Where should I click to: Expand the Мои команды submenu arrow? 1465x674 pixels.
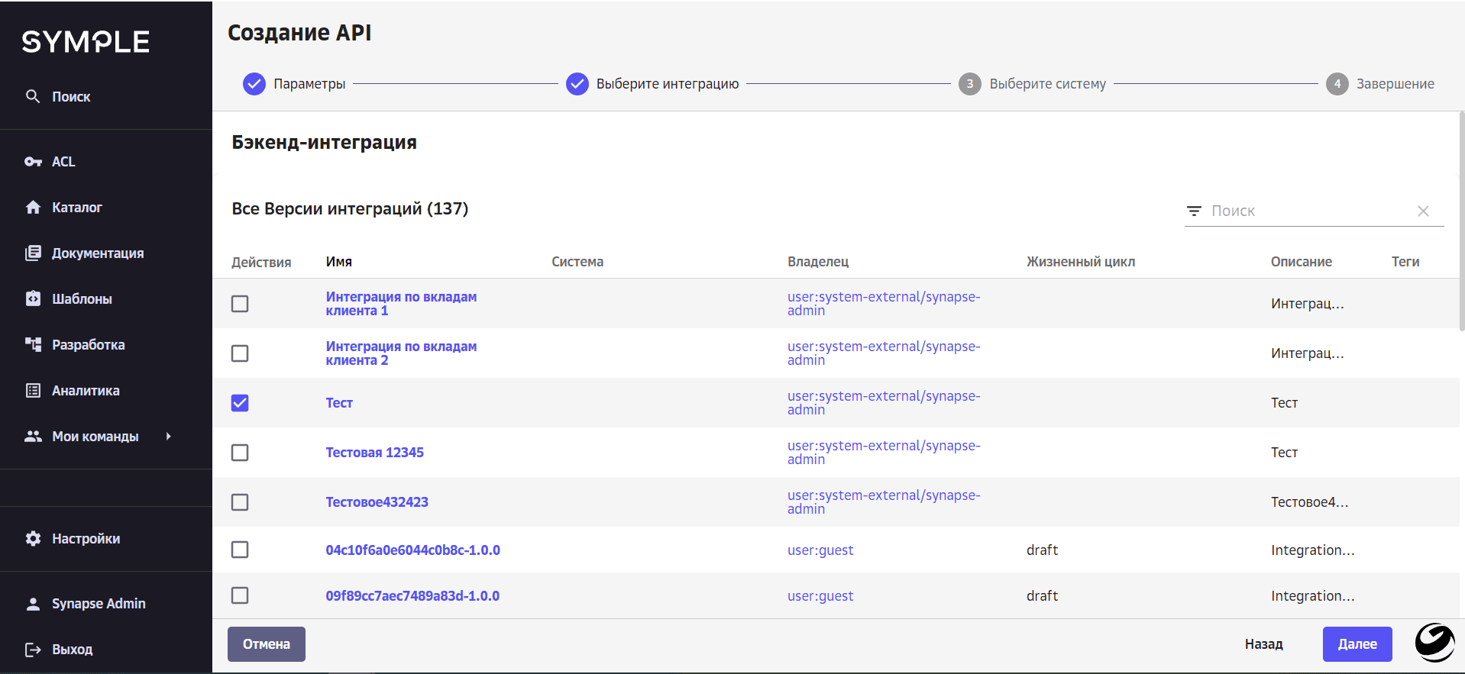[x=169, y=437]
